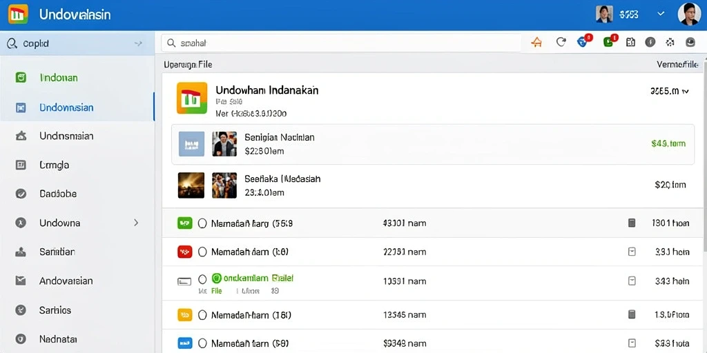
Task: Open the green icon with red badge
Action: 609,41
